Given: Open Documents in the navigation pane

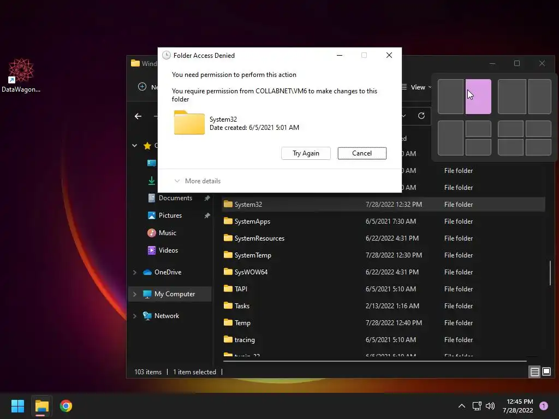Looking at the screenshot, I should point(175,198).
